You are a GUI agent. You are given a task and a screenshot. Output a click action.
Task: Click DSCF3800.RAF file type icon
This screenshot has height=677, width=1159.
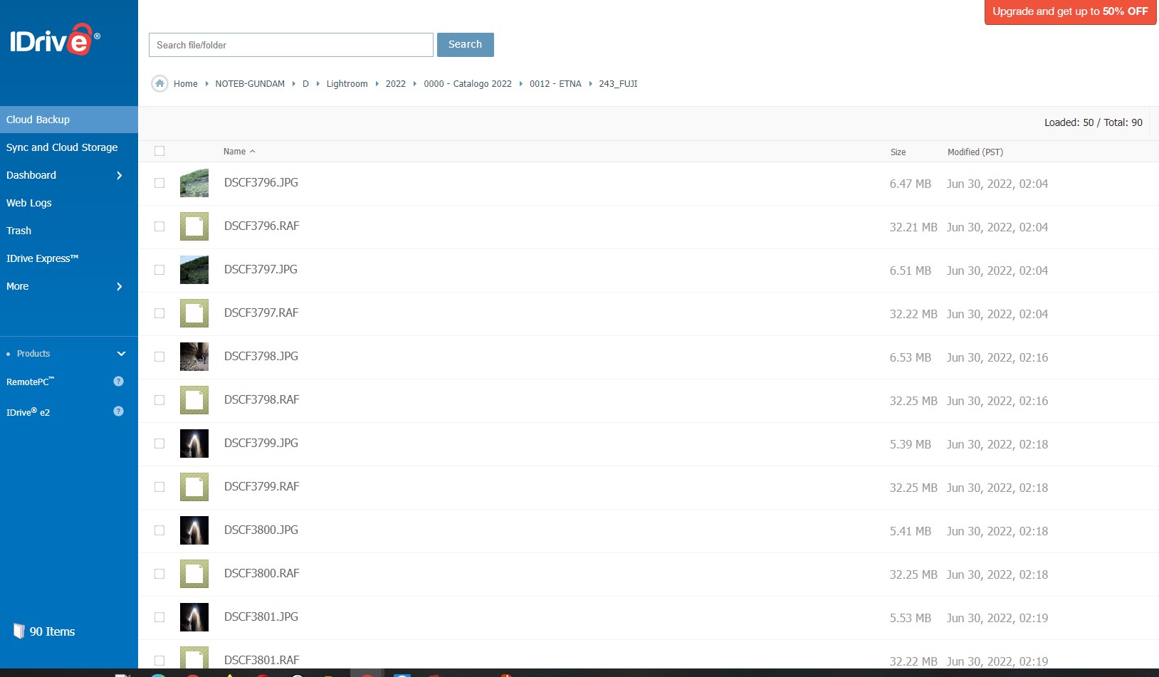click(x=194, y=574)
